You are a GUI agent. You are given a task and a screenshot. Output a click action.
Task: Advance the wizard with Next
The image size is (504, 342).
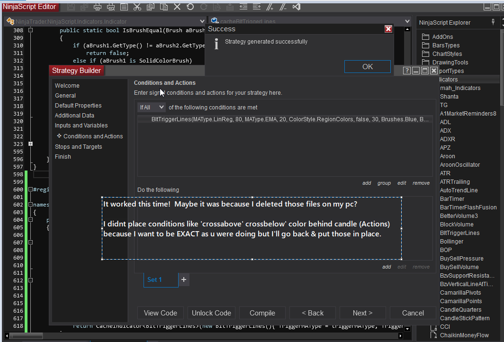(362, 313)
